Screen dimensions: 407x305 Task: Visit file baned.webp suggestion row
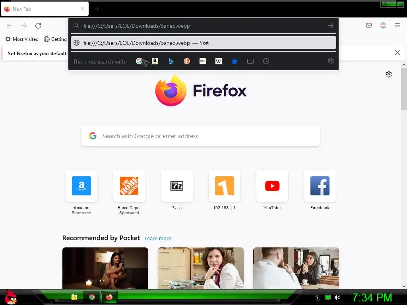(x=203, y=43)
